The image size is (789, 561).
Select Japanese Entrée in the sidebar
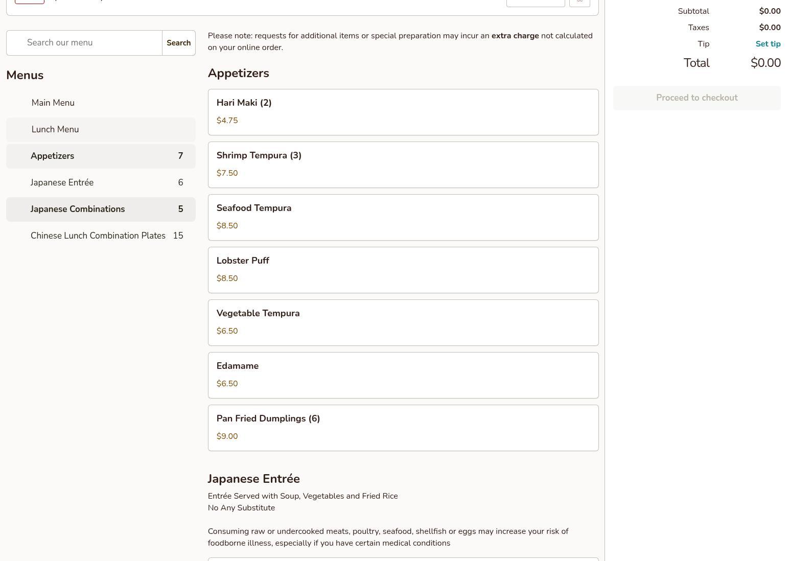62,182
